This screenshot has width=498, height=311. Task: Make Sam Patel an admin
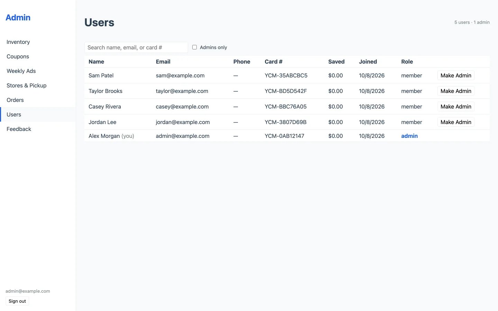456,75
